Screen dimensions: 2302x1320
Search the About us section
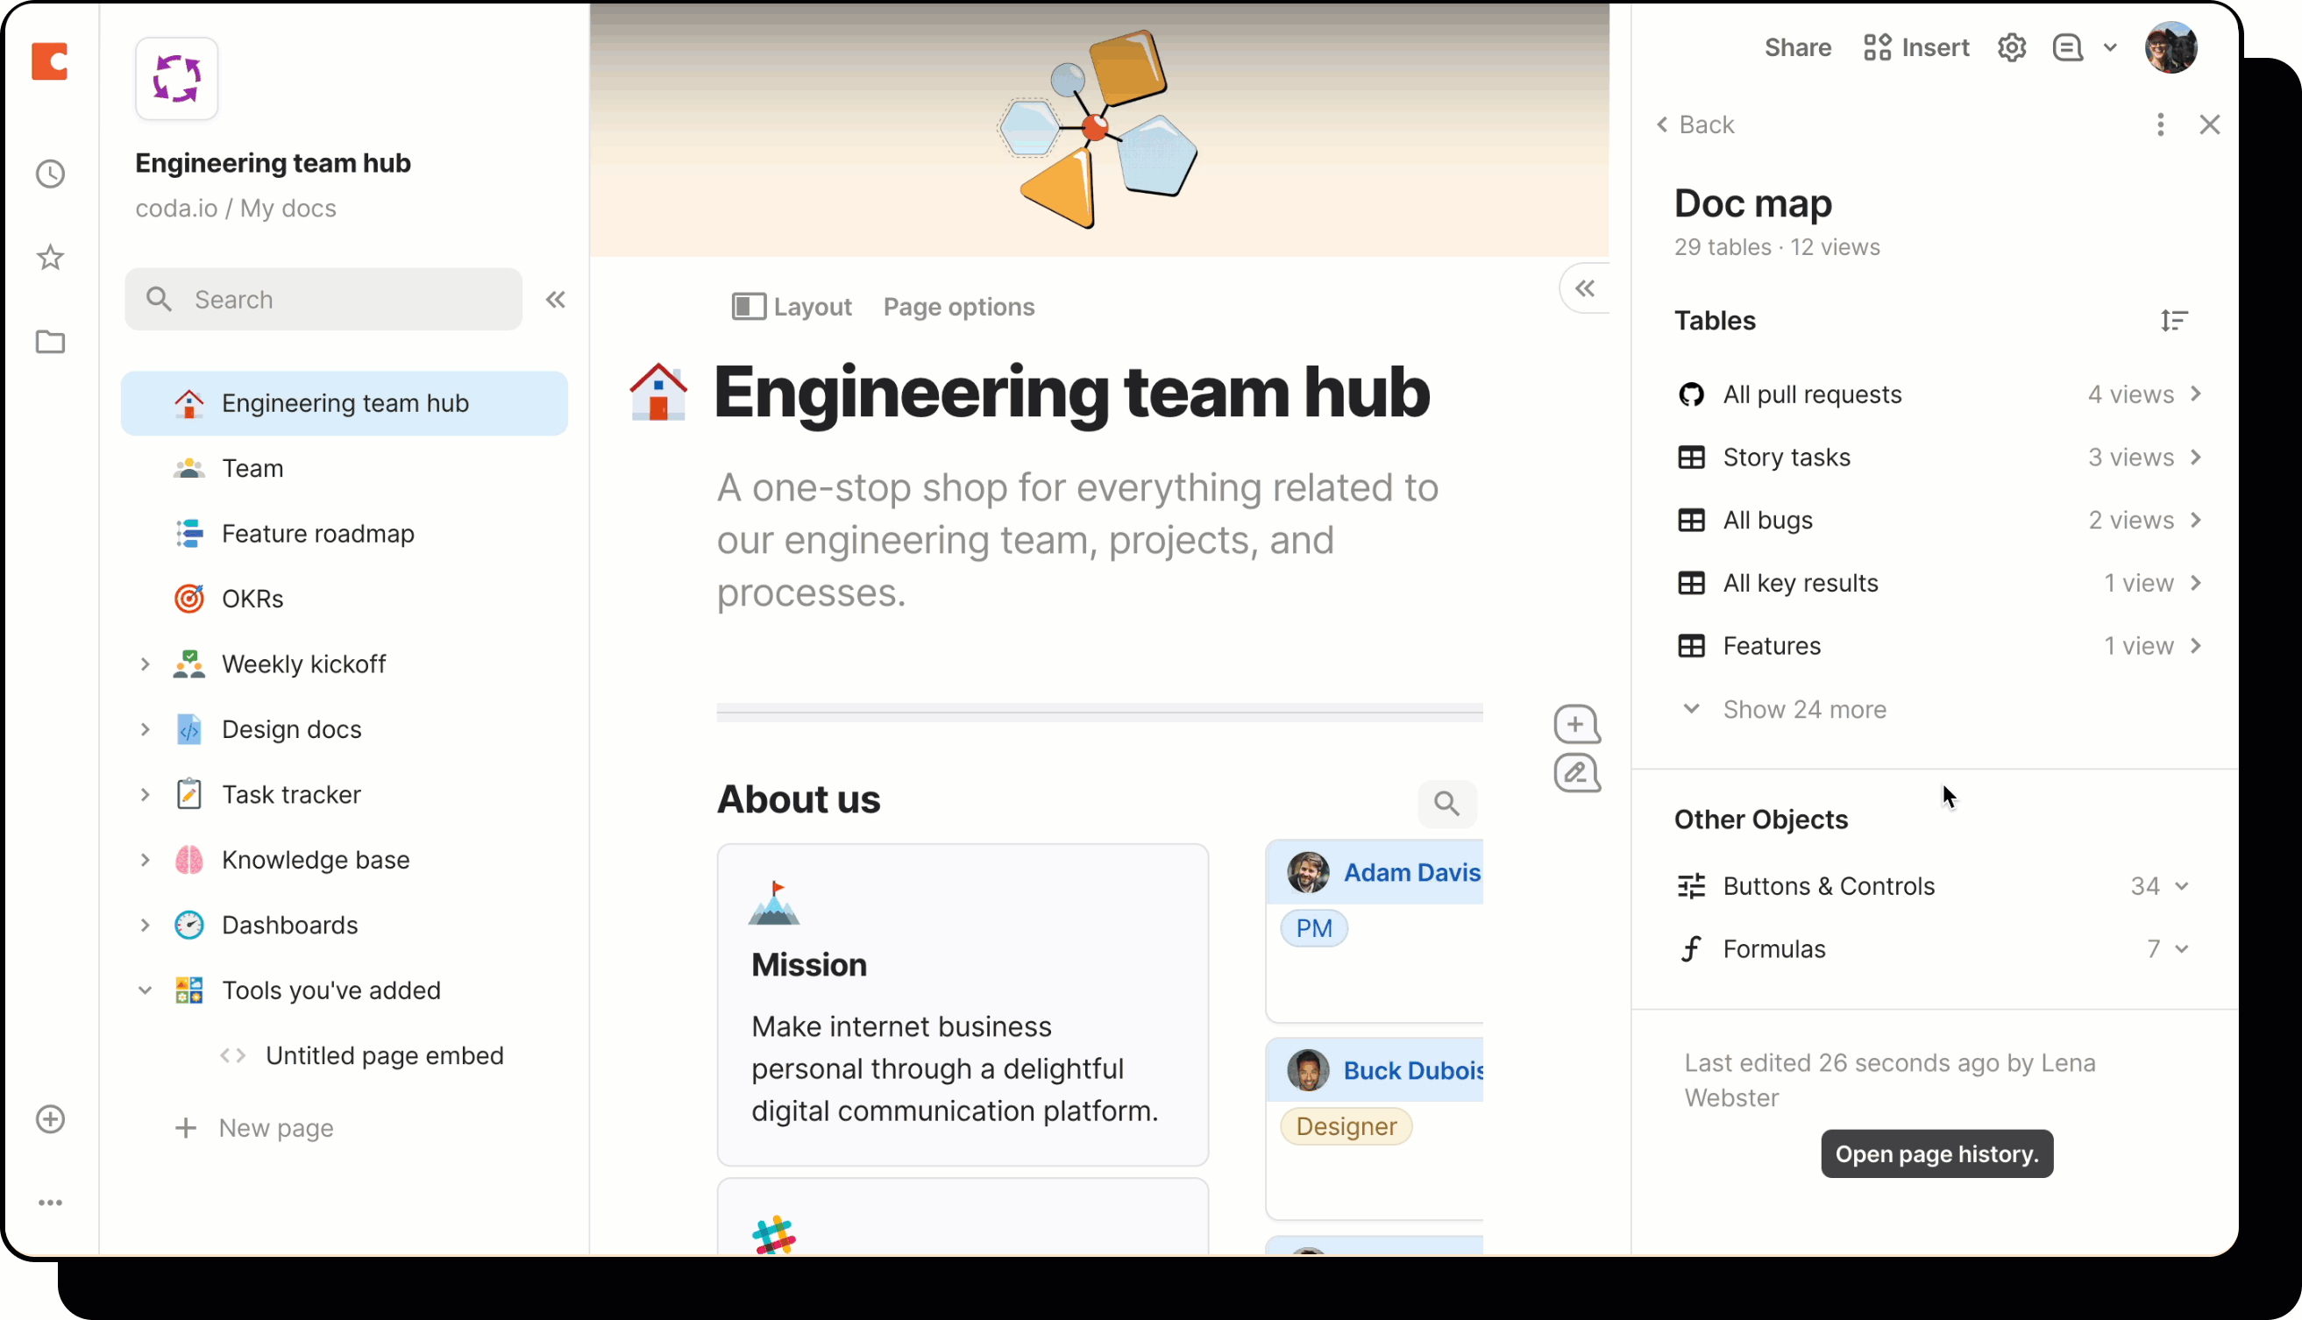pos(1446,803)
